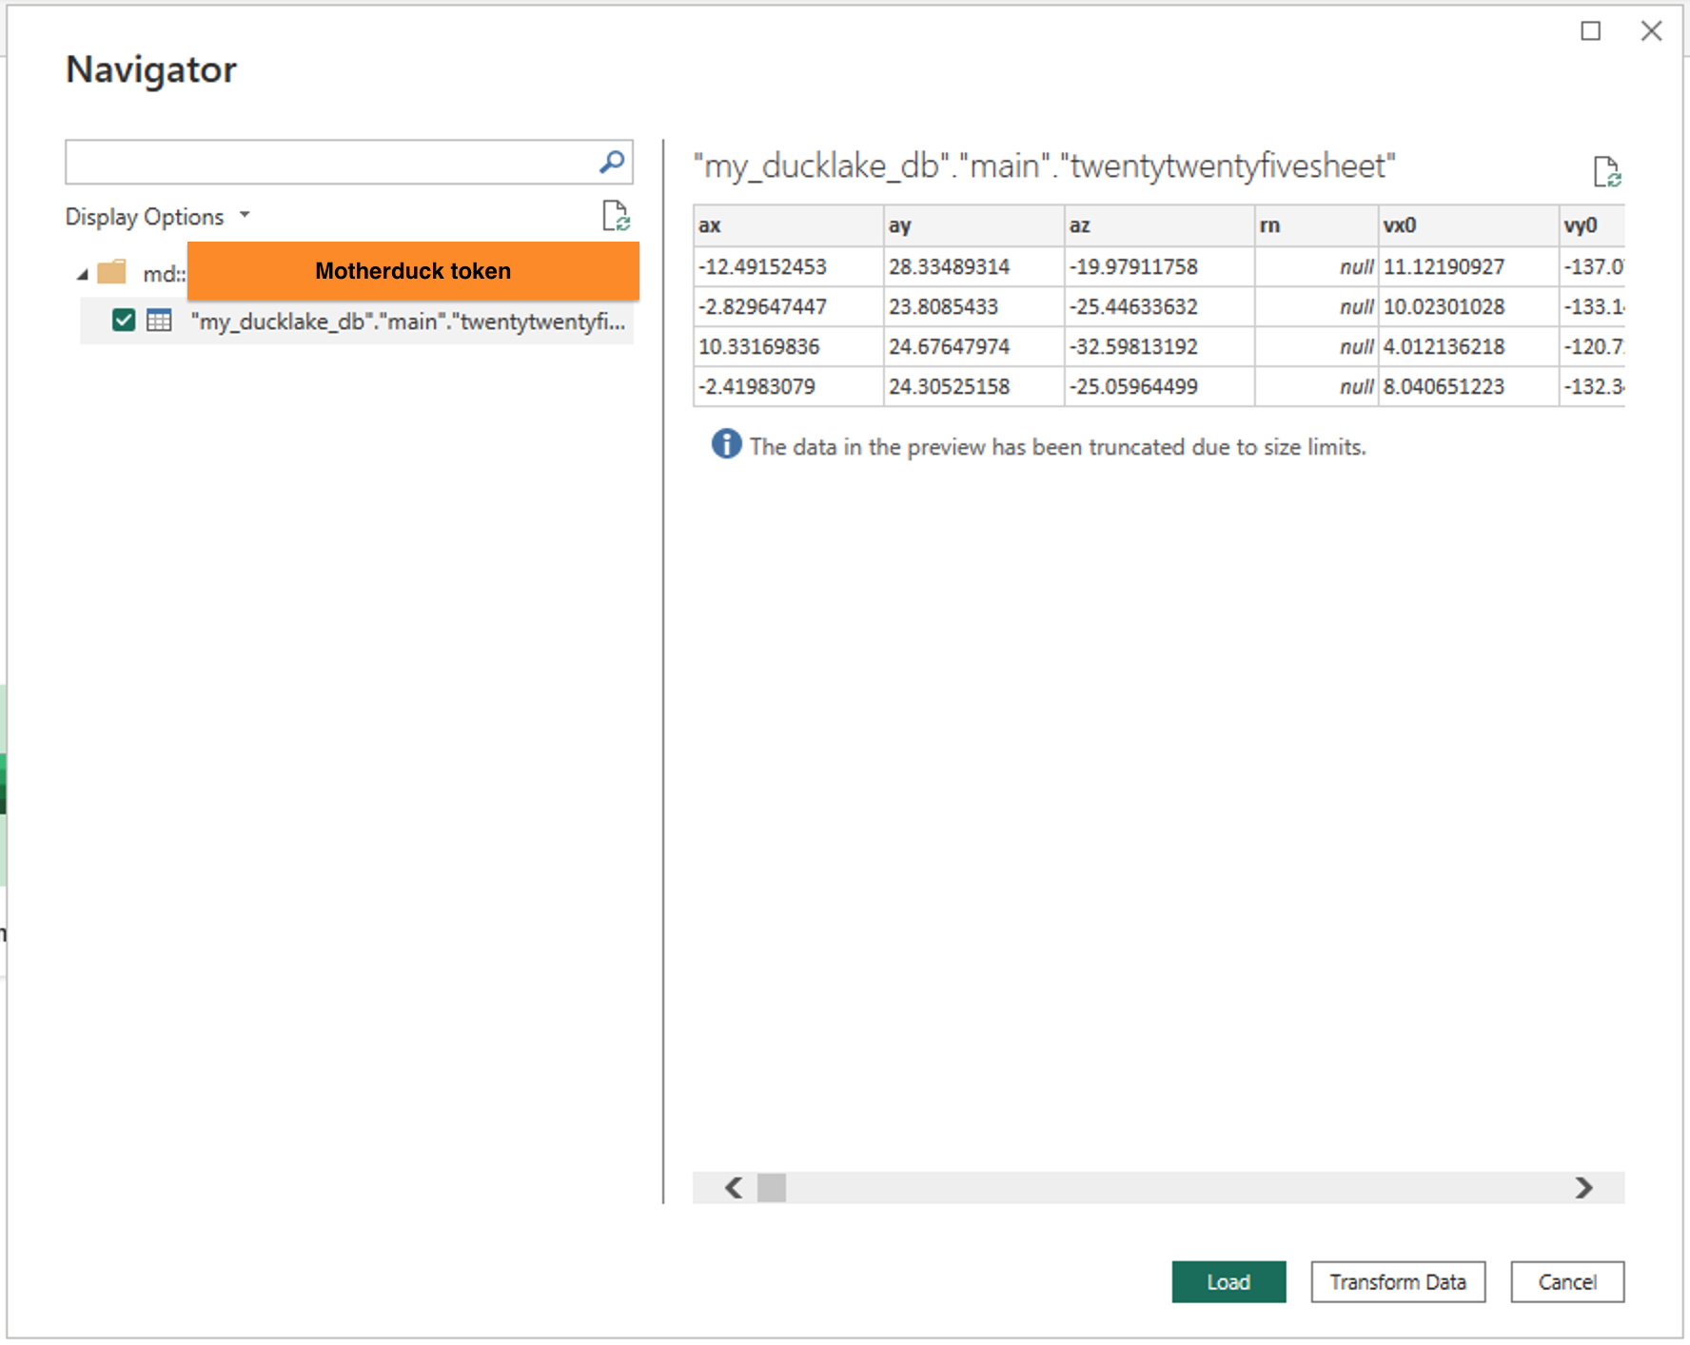Image resolution: width=1690 pixels, height=1345 pixels.
Task: Click the Load button
Action: click(x=1228, y=1281)
